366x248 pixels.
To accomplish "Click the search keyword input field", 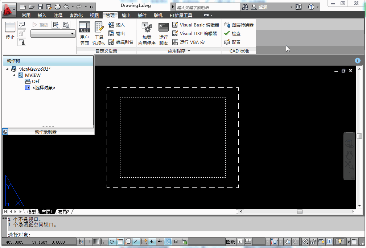I will point(208,7).
